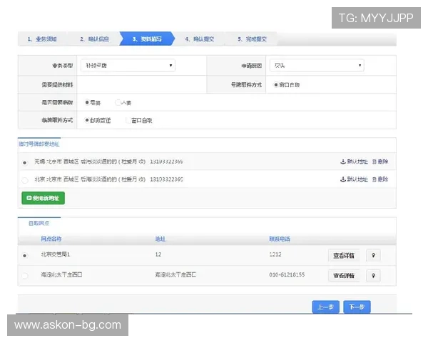Click 删除 link on first address row
This screenshot has width=428, height=343.
point(380,161)
